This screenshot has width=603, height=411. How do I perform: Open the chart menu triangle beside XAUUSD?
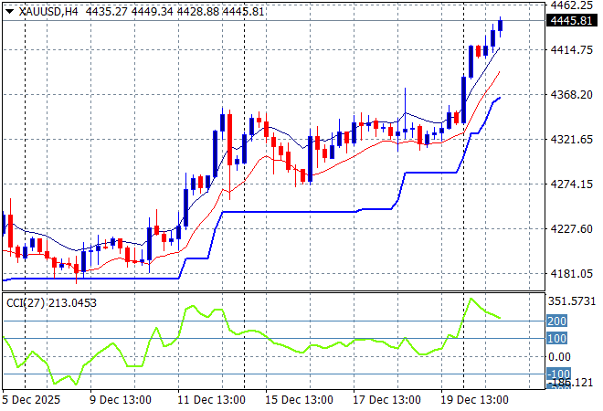pyautogui.click(x=9, y=9)
